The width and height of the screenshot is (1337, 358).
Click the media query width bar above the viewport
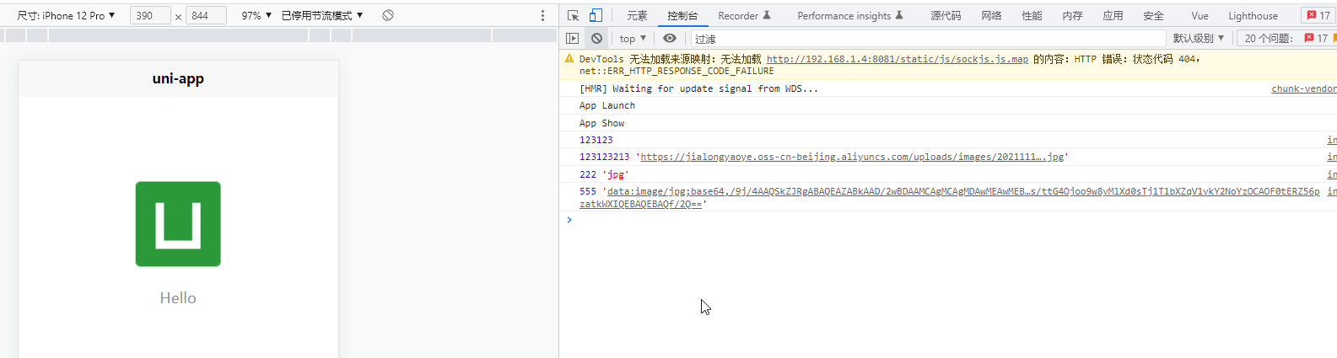278,35
